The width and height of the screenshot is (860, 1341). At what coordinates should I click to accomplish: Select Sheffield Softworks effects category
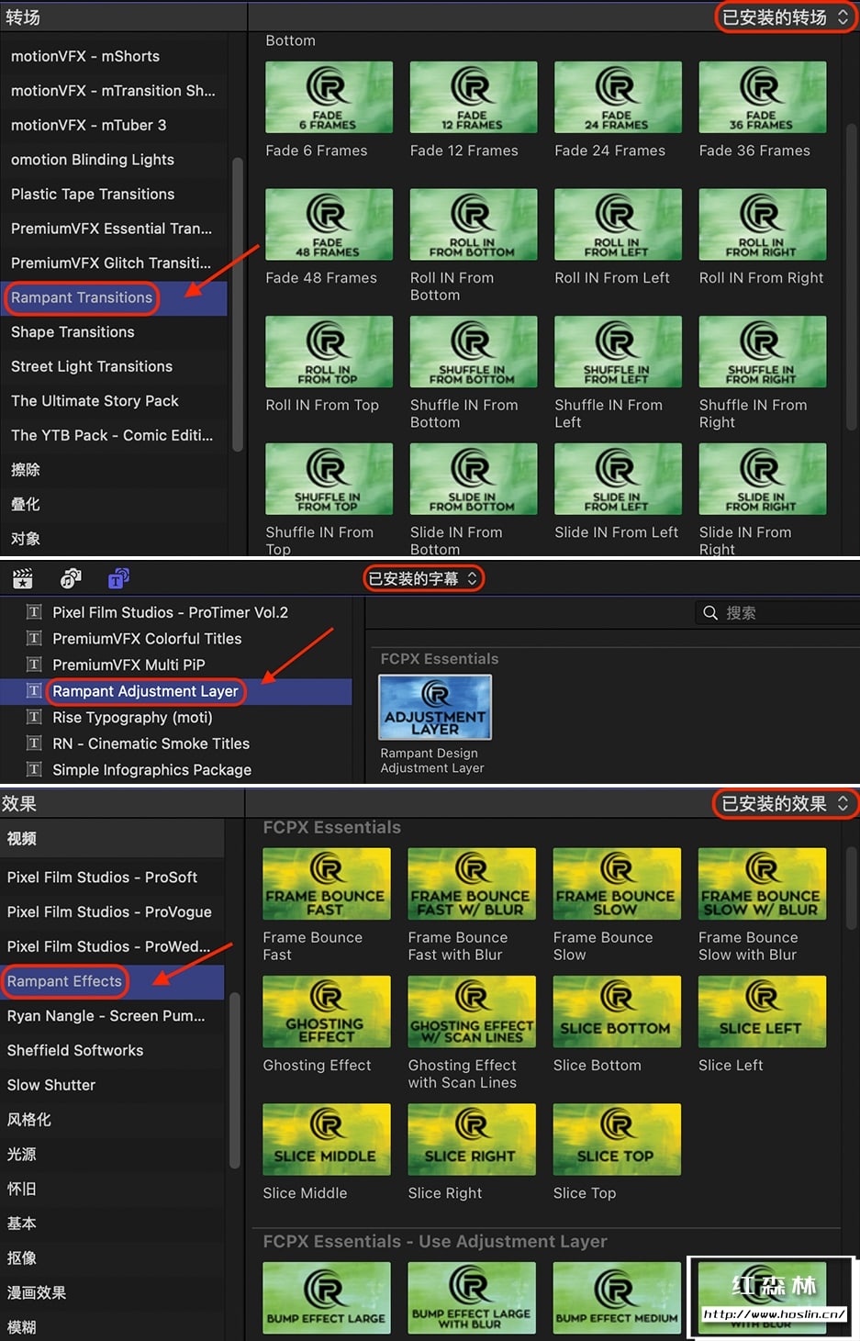pos(112,1050)
